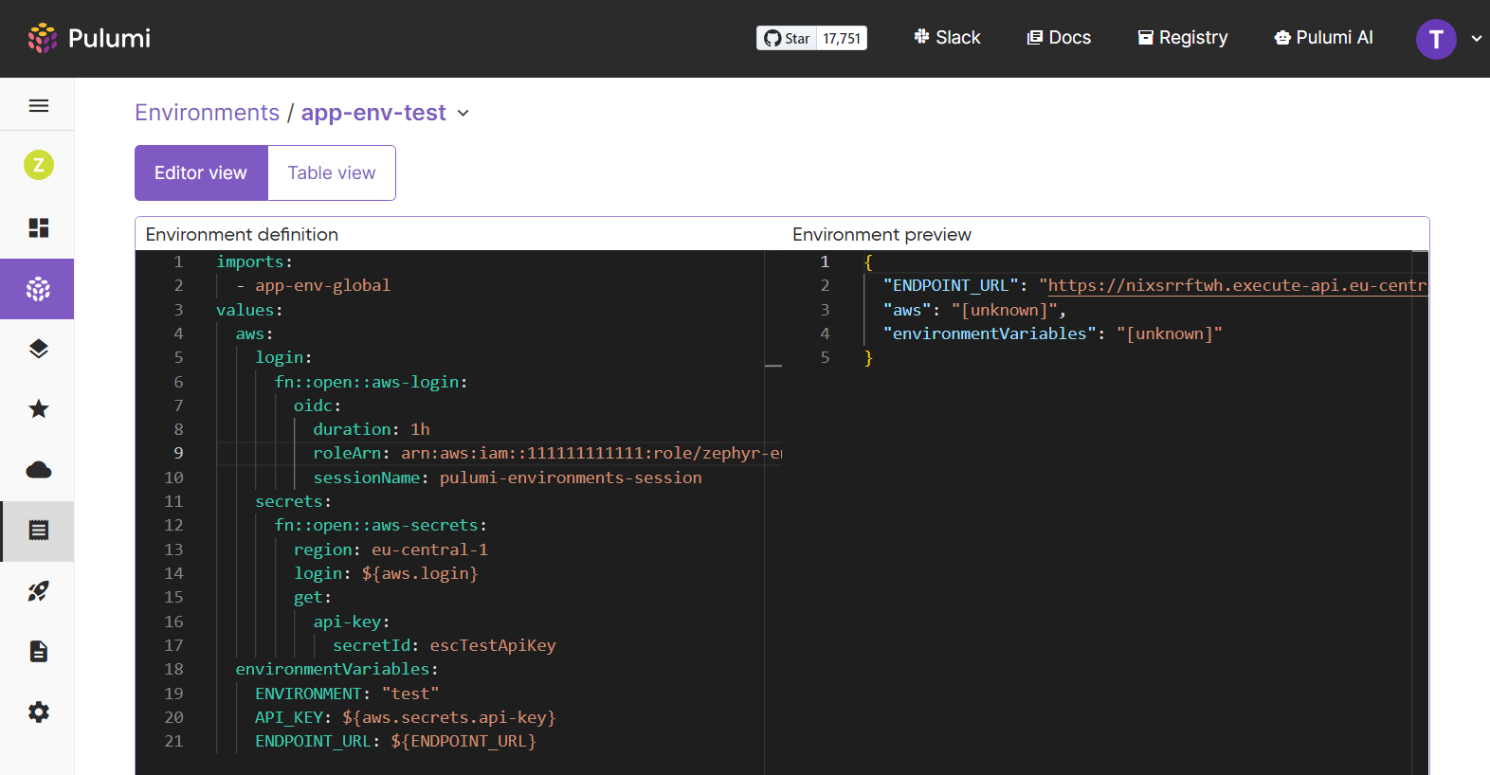Click the 'Environment definition' panel heading

(x=242, y=234)
